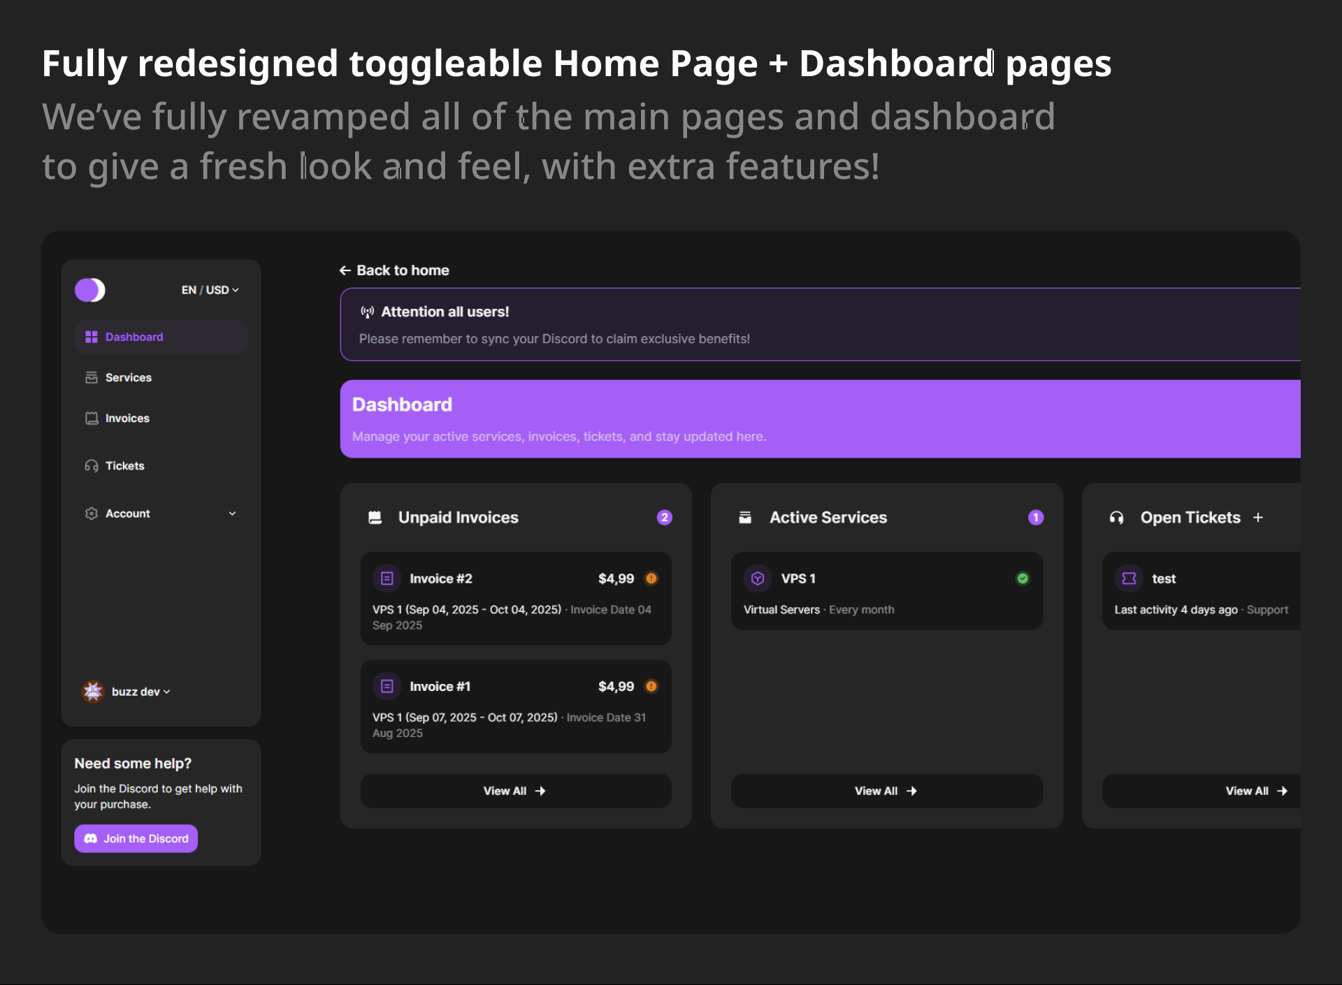Open Invoices from the sidebar
The width and height of the screenshot is (1342, 985).
click(127, 418)
